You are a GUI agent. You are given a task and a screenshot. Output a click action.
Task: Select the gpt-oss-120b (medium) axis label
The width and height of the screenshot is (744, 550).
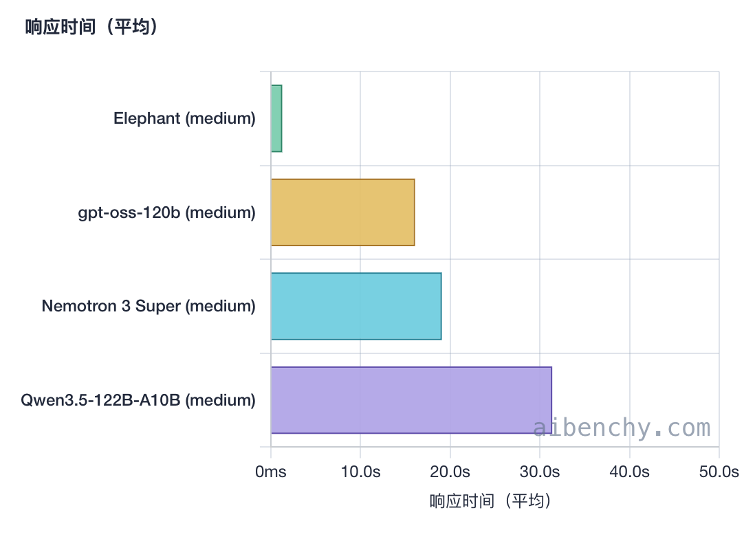click(x=166, y=212)
